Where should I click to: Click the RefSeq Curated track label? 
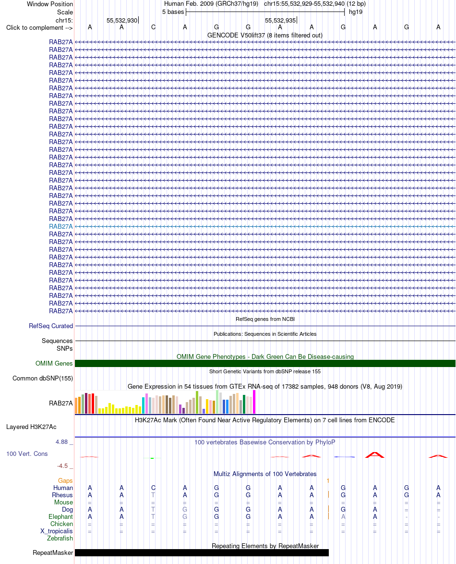[x=51, y=326]
